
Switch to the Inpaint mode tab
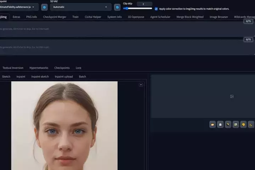pyautogui.click(x=21, y=76)
